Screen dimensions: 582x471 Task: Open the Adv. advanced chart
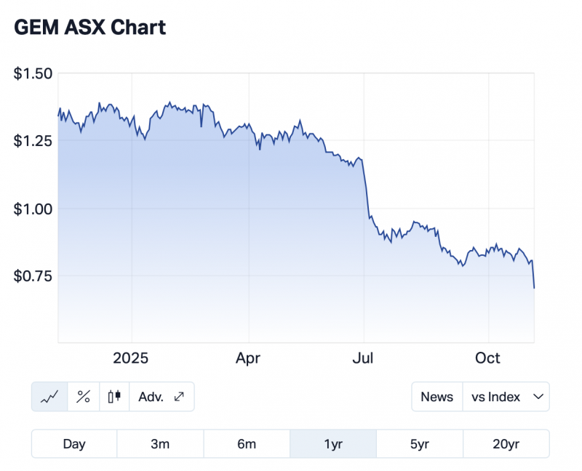click(x=161, y=397)
